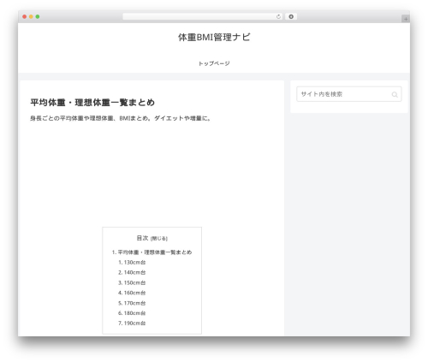Open the 体重BMI管理ナビ site title link
428x362 pixels.
(214, 38)
